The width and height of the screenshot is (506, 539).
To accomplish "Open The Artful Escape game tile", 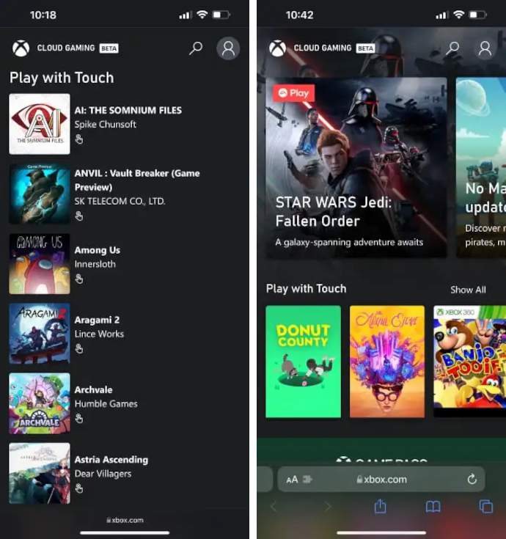I will [x=387, y=362].
